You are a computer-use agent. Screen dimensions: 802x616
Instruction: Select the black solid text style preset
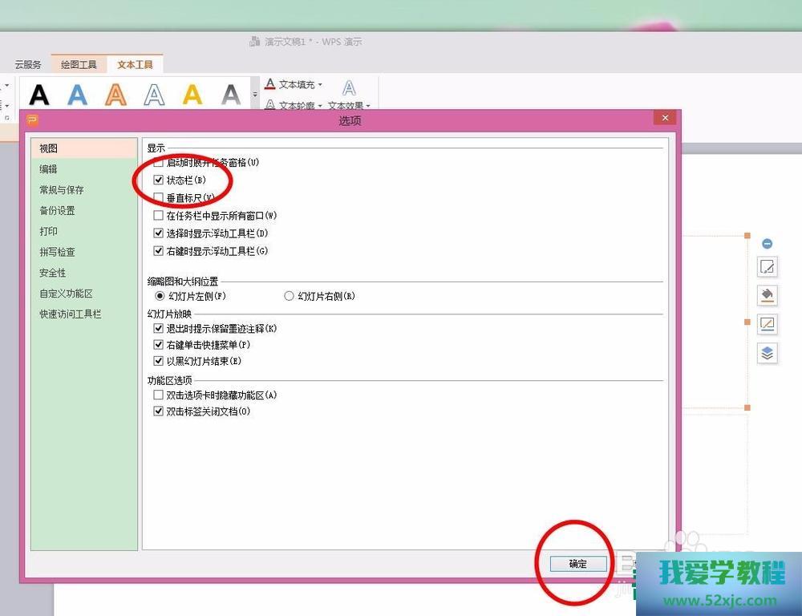coord(39,95)
